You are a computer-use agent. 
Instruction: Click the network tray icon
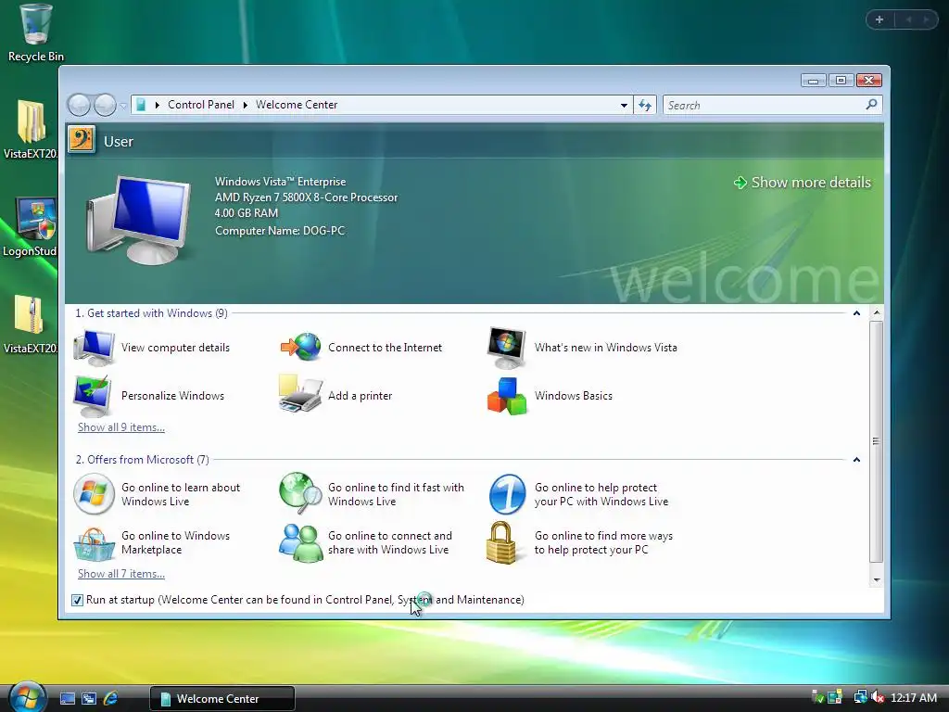click(x=860, y=697)
